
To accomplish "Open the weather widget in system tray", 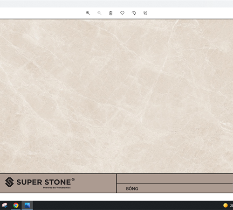I will coord(228,205).
